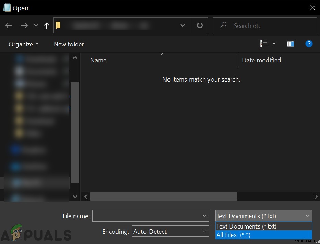
Task: Select All Files (*.*) filter option
Action: pyautogui.click(x=233, y=235)
